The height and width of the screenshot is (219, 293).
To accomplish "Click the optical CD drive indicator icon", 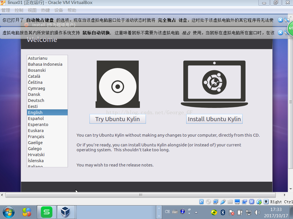I will 208,202.
